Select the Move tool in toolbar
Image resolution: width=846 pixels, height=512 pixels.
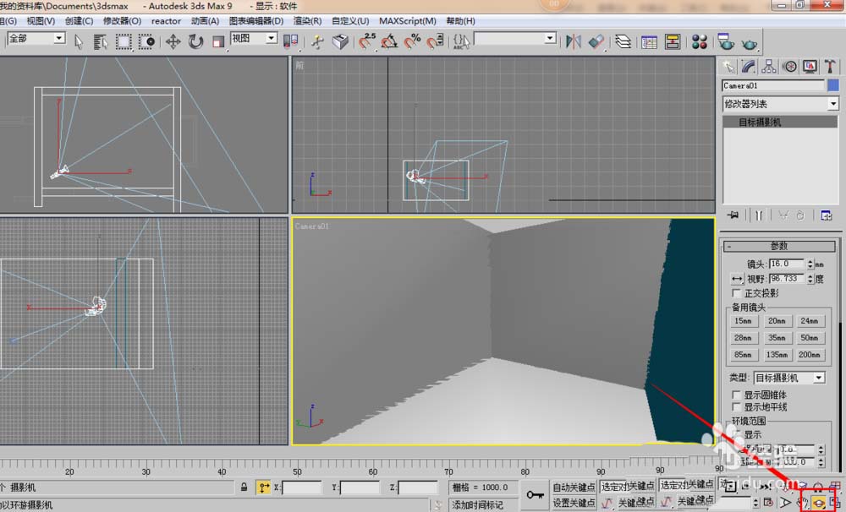(x=173, y=41)
